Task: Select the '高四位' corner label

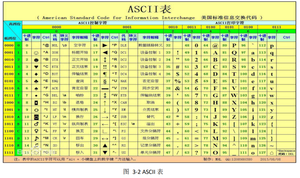Action: [x=15, y=24]
